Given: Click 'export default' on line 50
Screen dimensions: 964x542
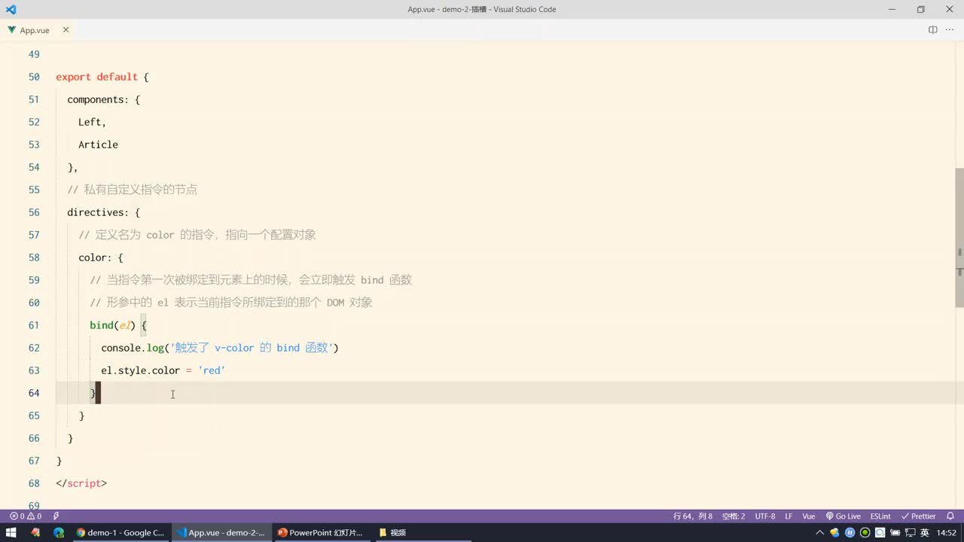Looking at the screenshot, I should [x=96, y=77].
